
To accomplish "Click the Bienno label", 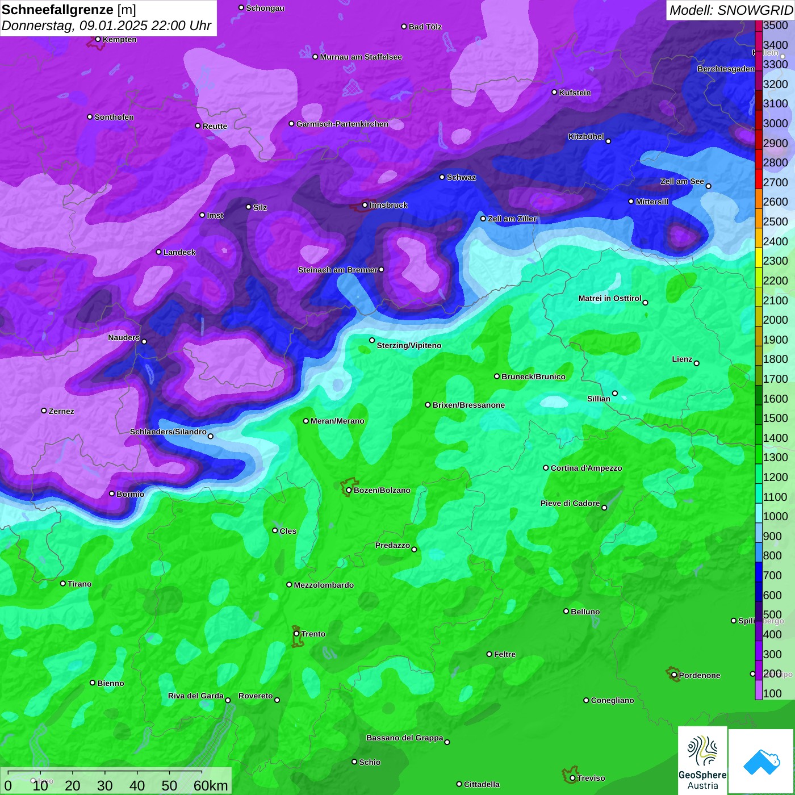I will point(111,683).
